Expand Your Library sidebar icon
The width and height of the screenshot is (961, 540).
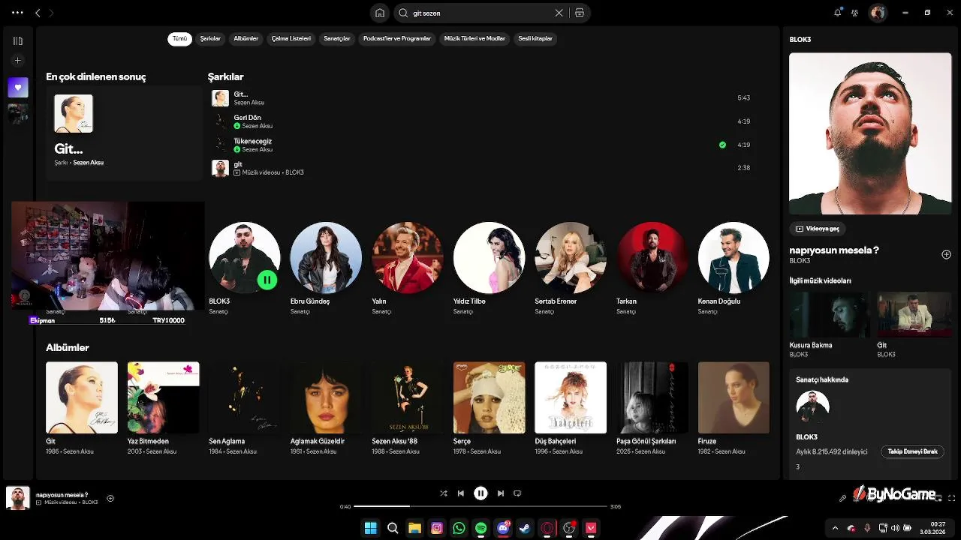click(x=18, y=41)
